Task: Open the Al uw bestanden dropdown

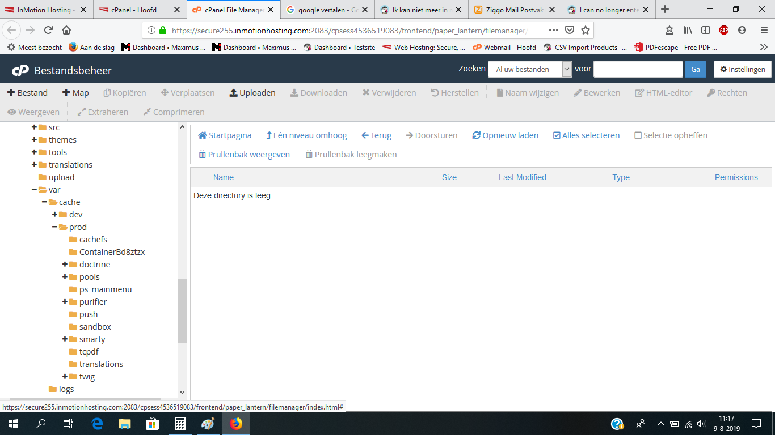Action: click(530, 69)
